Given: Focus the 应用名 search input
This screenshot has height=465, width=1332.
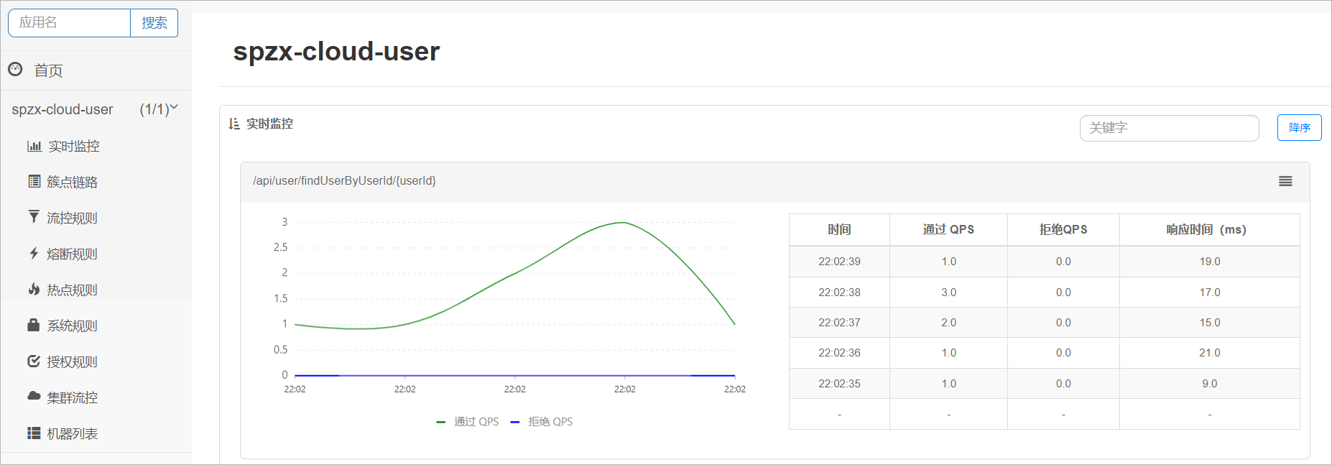Looking at the screenshot, I should pos(70,23).
